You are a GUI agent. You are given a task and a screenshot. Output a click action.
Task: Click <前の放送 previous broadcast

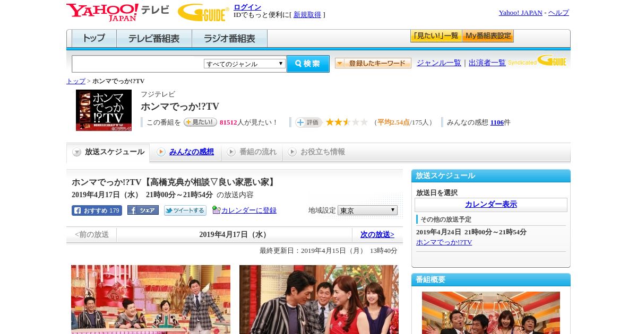92,234
